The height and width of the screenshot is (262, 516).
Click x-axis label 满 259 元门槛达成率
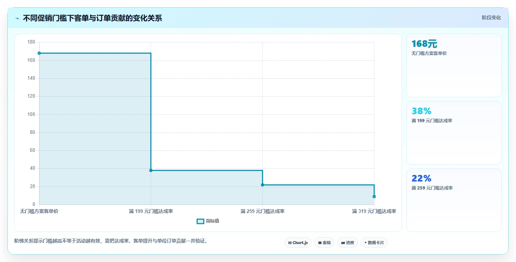pos(262,212)
